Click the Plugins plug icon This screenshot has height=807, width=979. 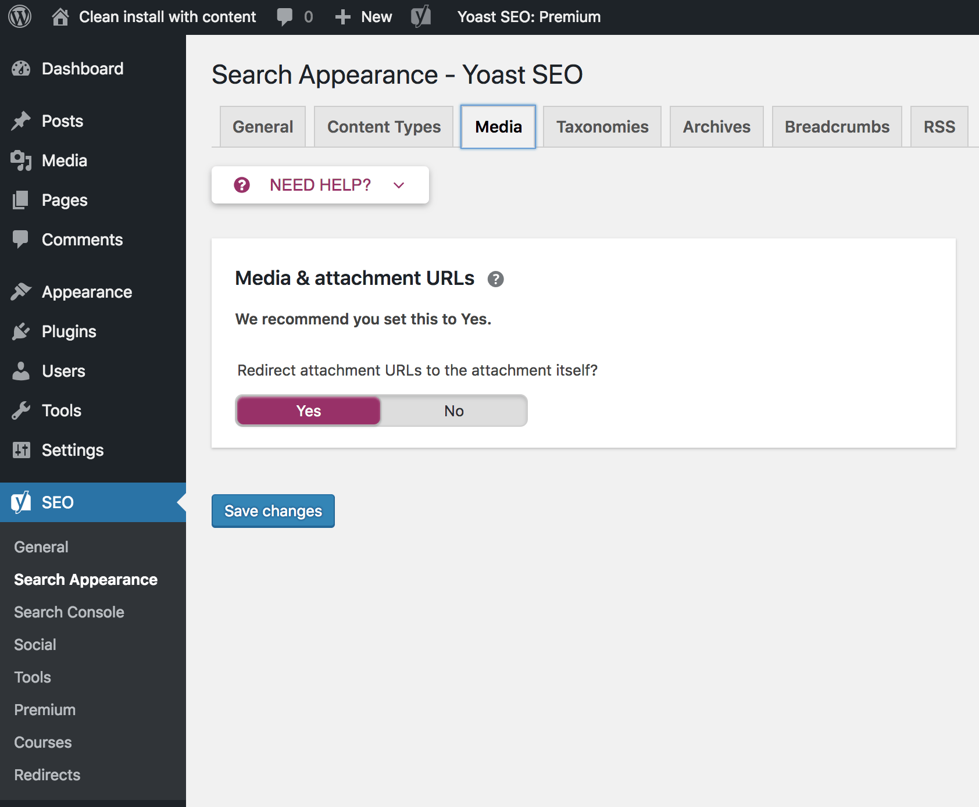pyautogui.click(x=21, y=331)
